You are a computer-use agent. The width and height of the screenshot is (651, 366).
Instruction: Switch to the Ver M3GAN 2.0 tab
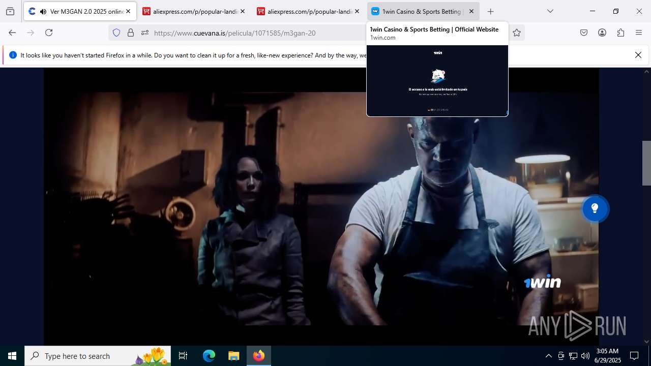pos(80,11)
